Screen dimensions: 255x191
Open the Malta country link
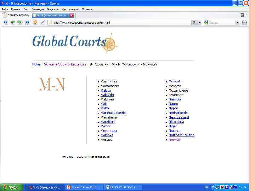[105, 108]
